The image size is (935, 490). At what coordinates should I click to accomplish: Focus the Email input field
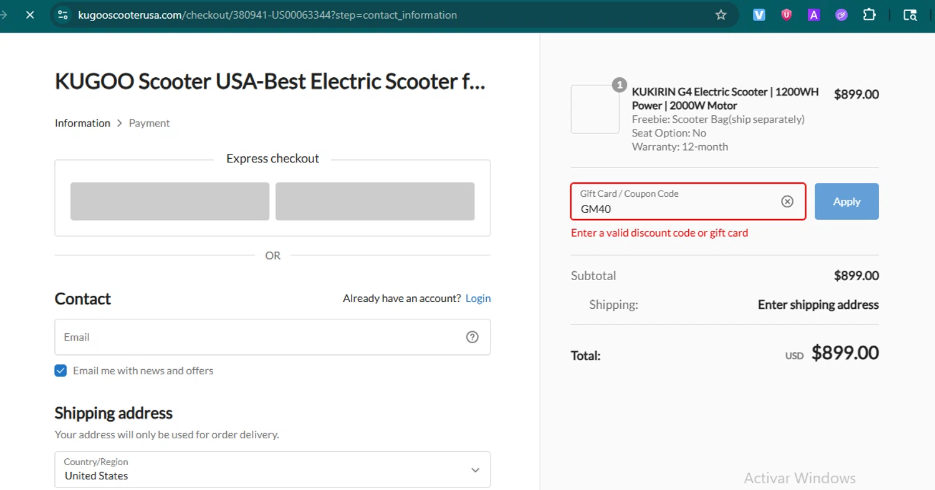(x=272, y=337)
